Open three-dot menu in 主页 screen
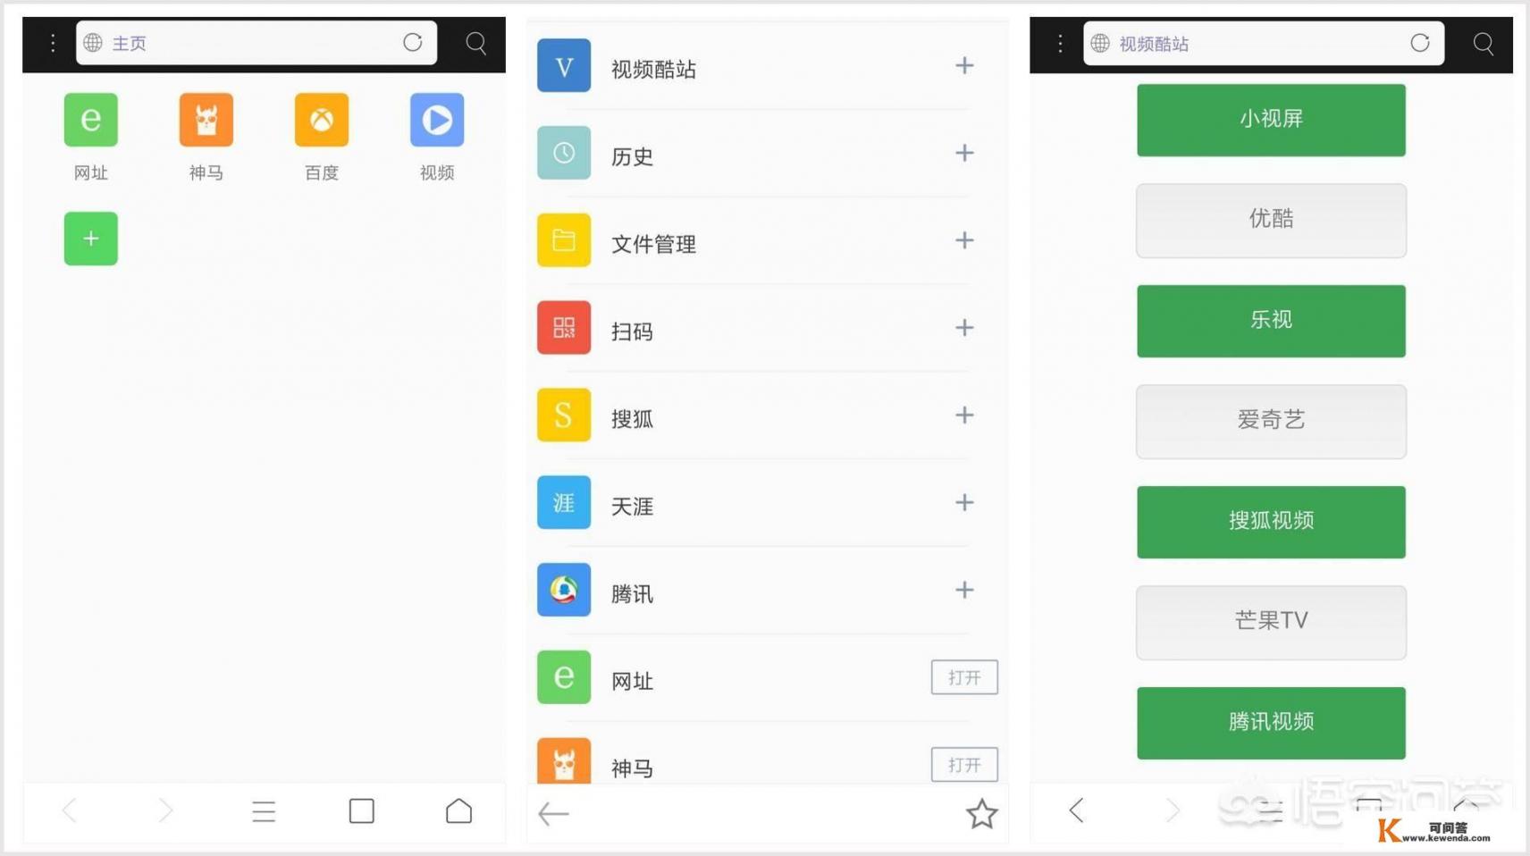Image resolution: width=1530 pixels, height=856 pixels. [x=53, y=43]
